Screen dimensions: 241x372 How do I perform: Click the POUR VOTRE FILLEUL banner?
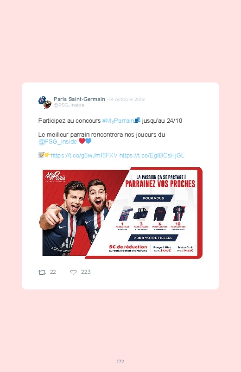pos(153,238)
